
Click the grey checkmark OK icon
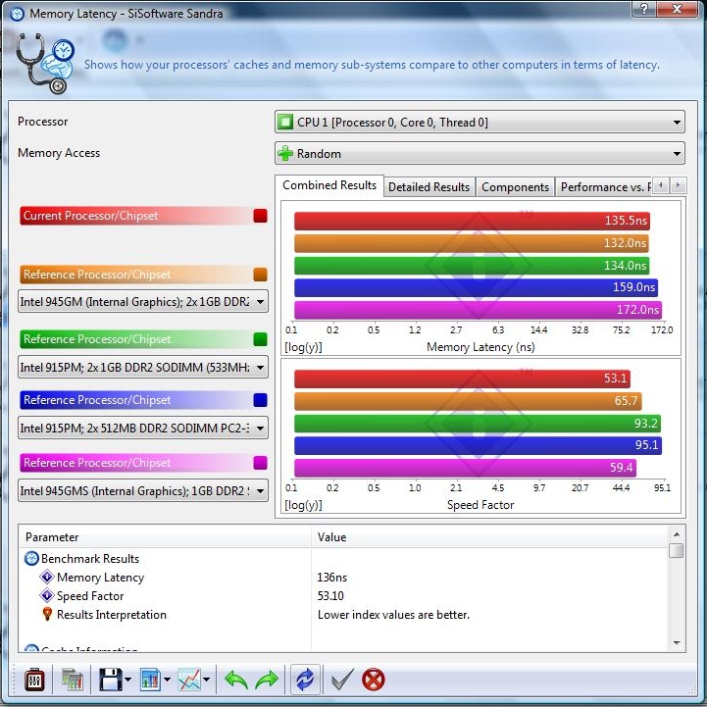click(x=342, y=680)
